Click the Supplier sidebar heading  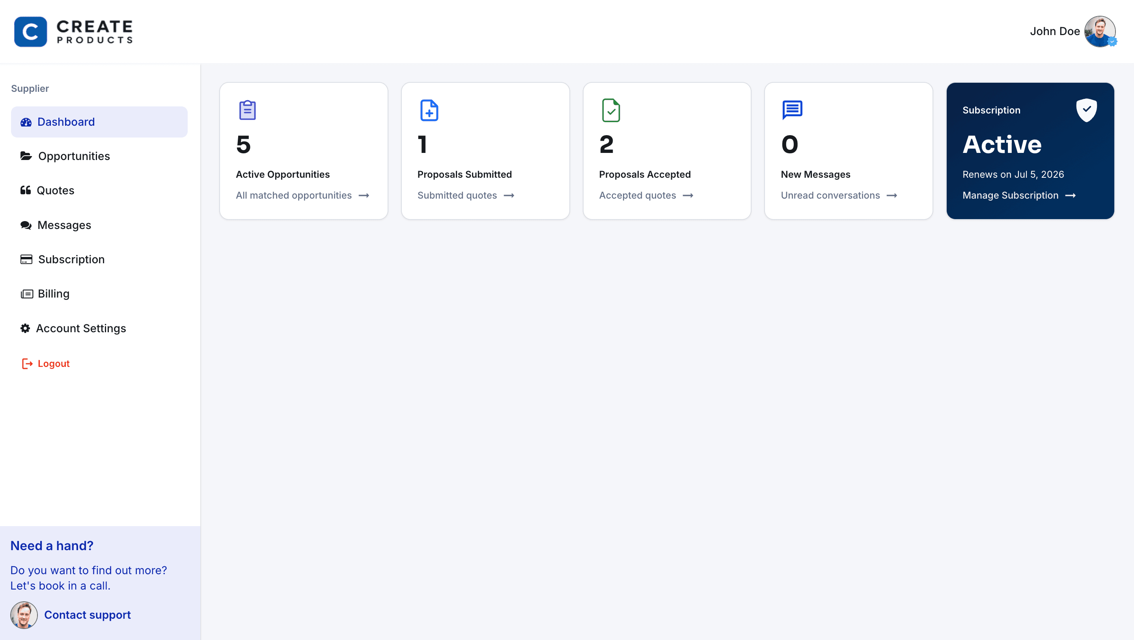tap(30, 89)
